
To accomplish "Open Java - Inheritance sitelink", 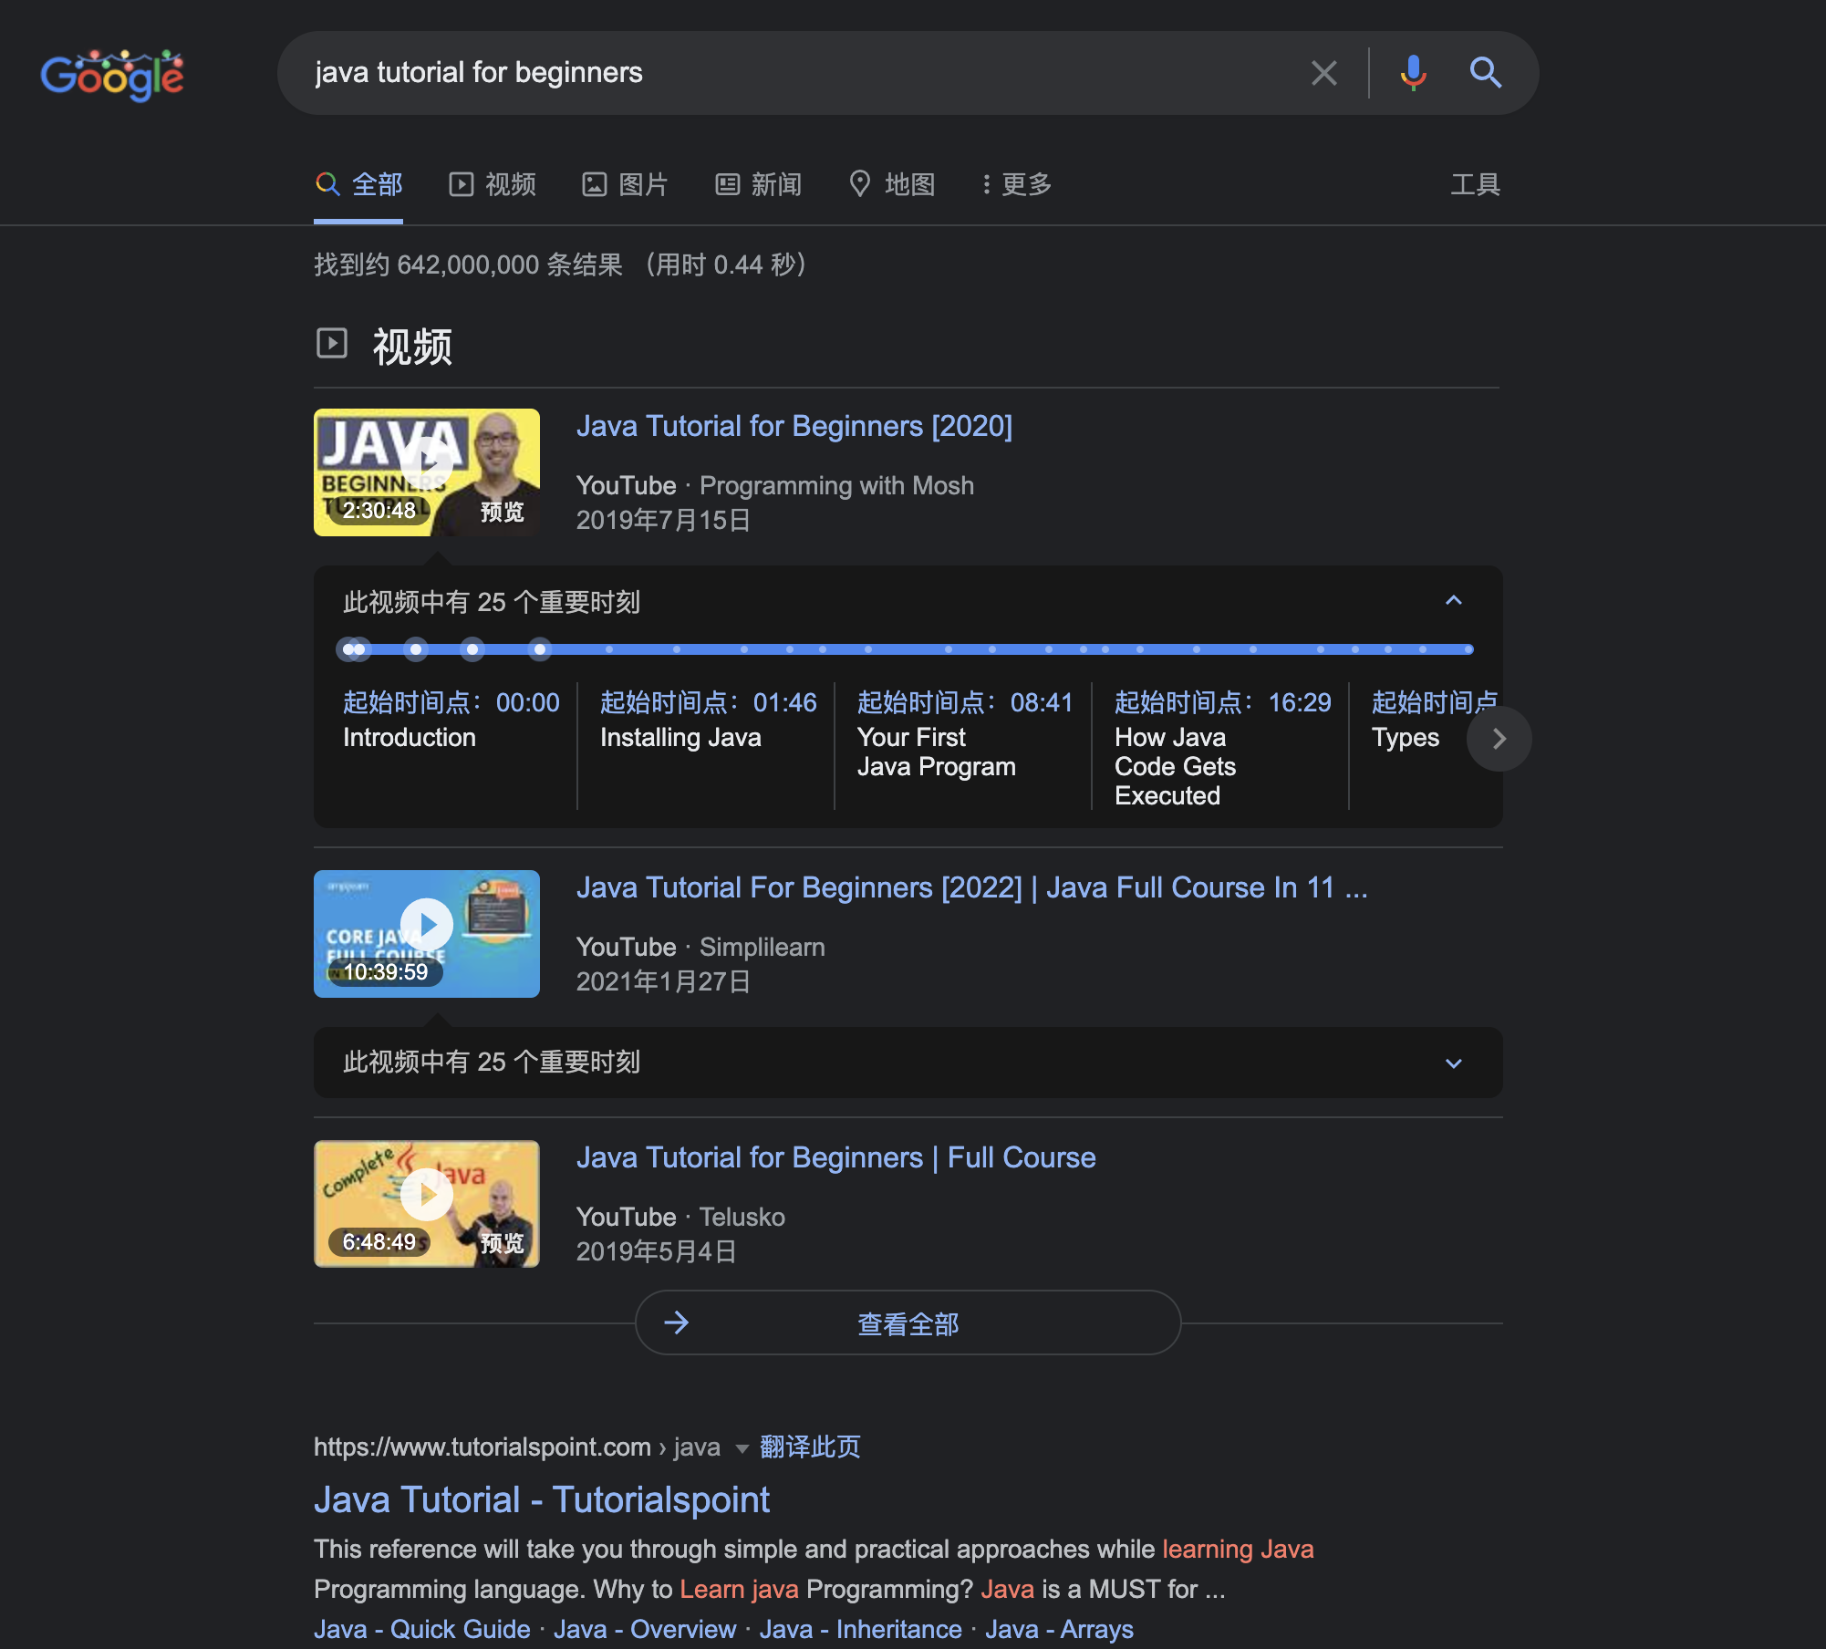I will (x=861, y=1629).
